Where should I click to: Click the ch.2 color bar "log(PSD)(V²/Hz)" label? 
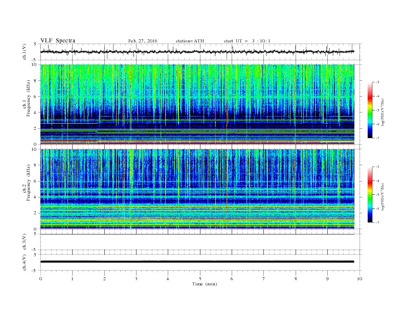point(382,196)
